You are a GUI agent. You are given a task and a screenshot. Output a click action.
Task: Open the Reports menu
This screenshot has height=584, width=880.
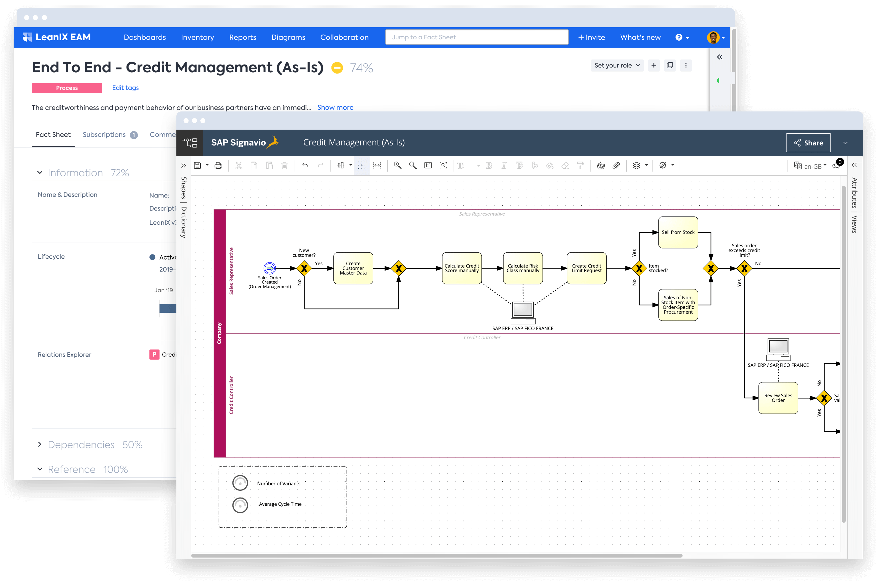coord(243,37)
